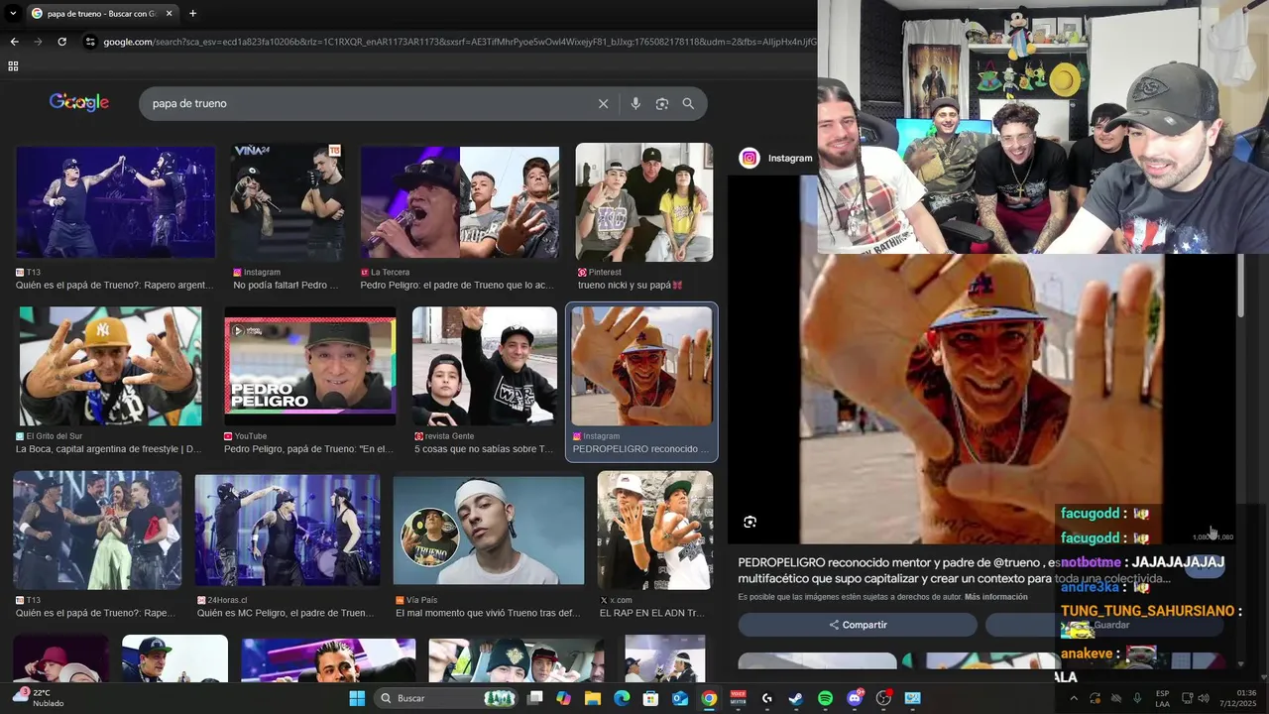Open the Windows Start menu
This screenshot has height=714, width=1269.
pyautogui.click(x=357, y=698)
